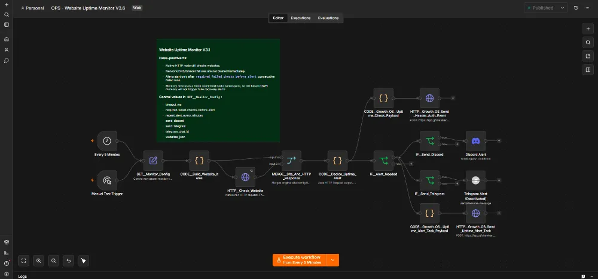Image resolution: width=598 pixels, height=279 pixels.
Task: Click plus connector after Telegram Alert node
Action: point(499,180)
